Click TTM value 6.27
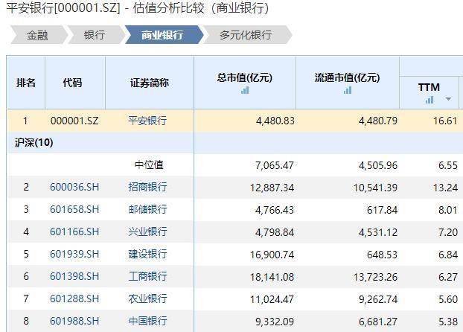The image size is (463, 332). pos(448,277)
